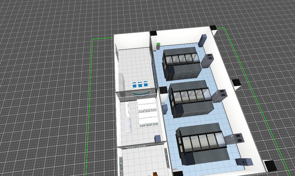Select the middle server rack cluster
The height and width of the screenshot is (176, 295).
(191, 99)
